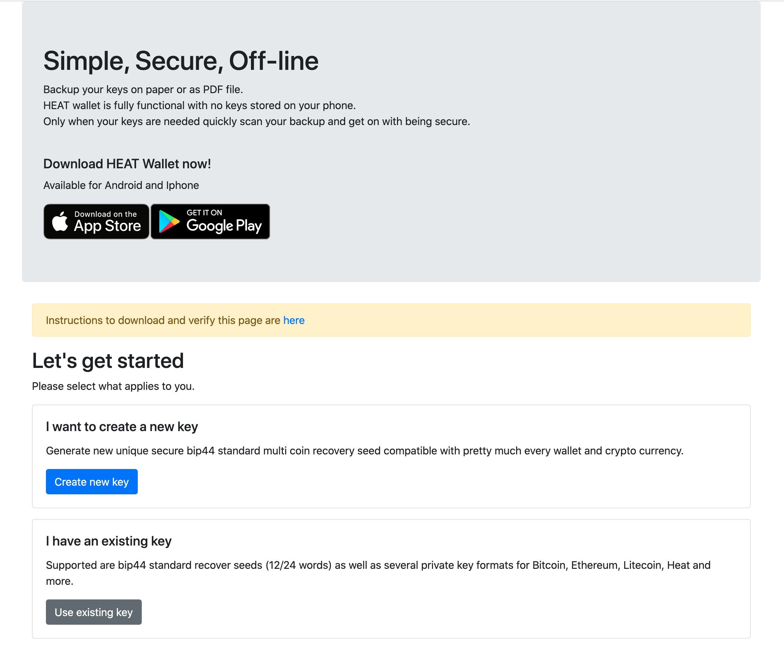Click the bip44 recovery seed description paragraph
The width and height of the screenshot is (784, 646).
coord(364,451)
